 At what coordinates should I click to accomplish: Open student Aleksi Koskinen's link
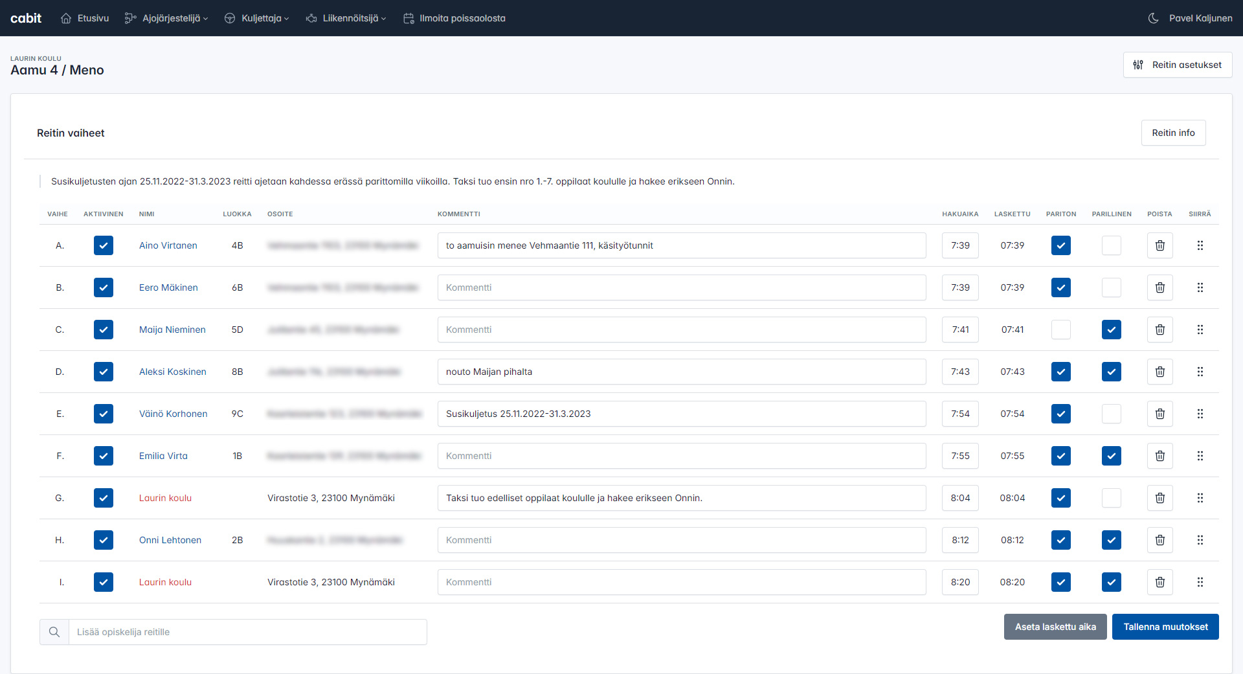point(172,372)
